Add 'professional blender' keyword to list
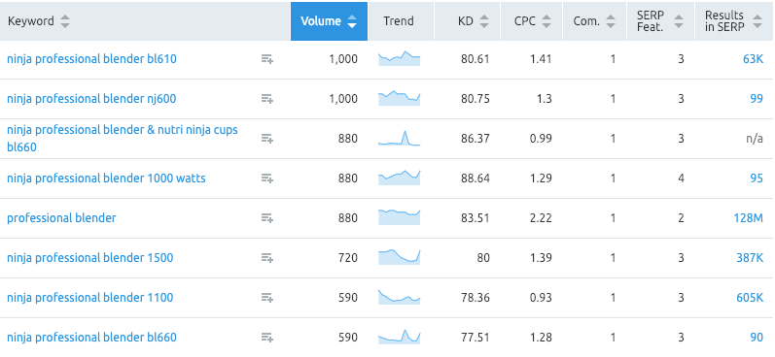This screenshot has height=357, width=775. coord(266,218)
